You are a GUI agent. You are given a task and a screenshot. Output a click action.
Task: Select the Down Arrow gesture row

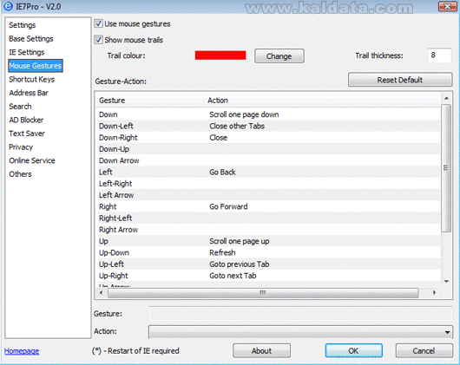[268, 160]
